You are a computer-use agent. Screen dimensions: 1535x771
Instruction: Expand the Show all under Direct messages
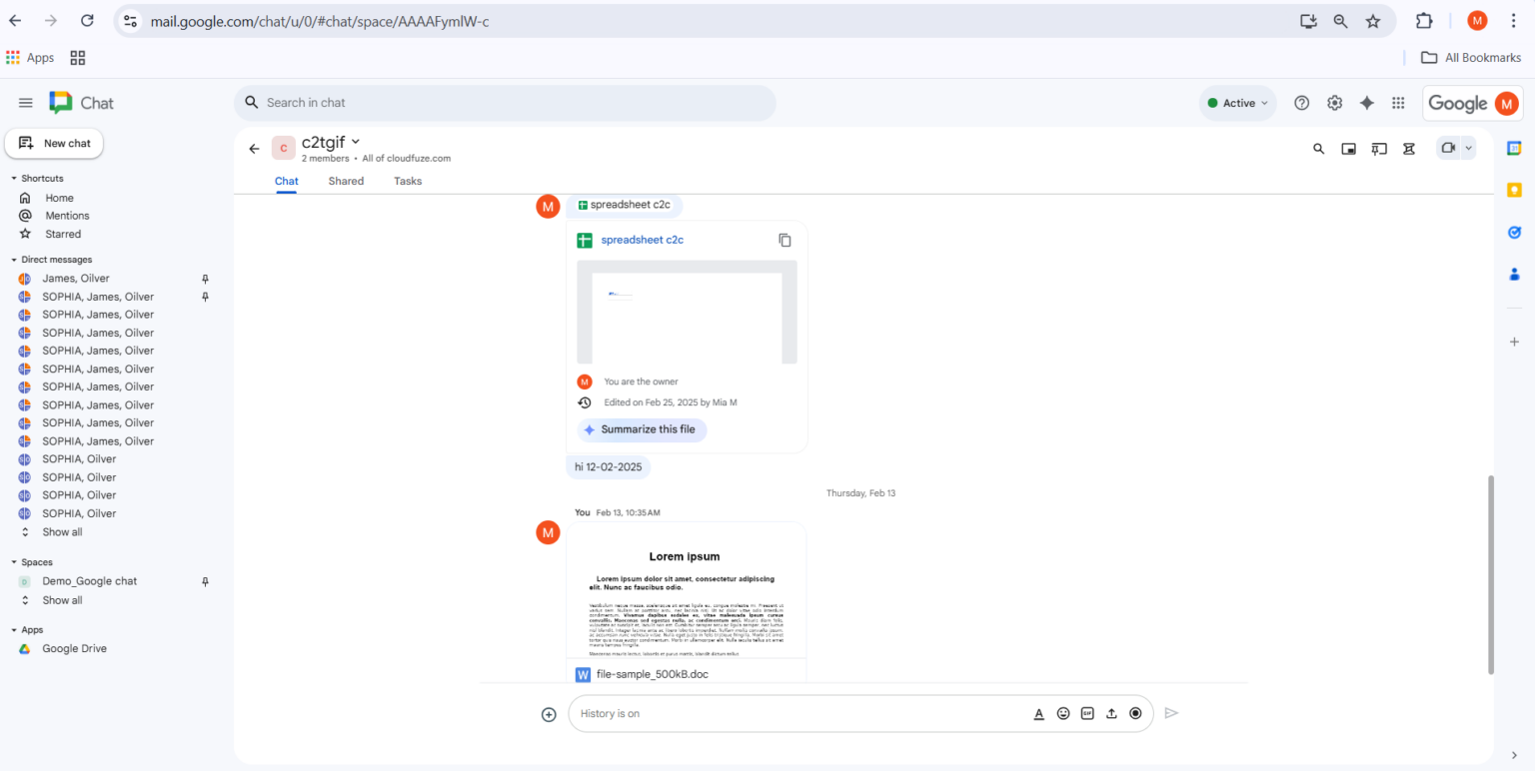62,531
